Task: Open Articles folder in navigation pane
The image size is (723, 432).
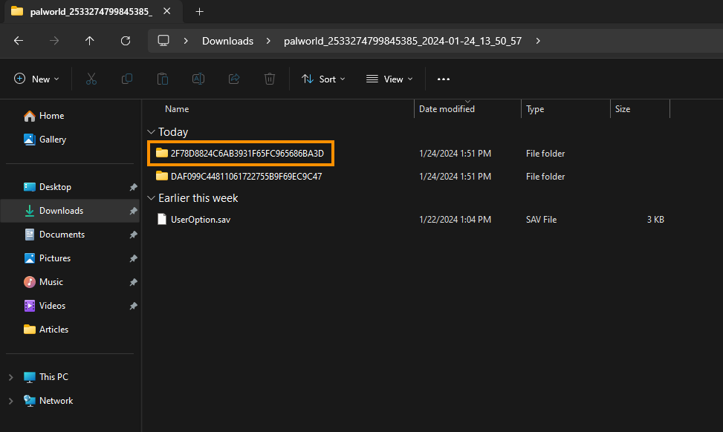Action: pos(46,330)
